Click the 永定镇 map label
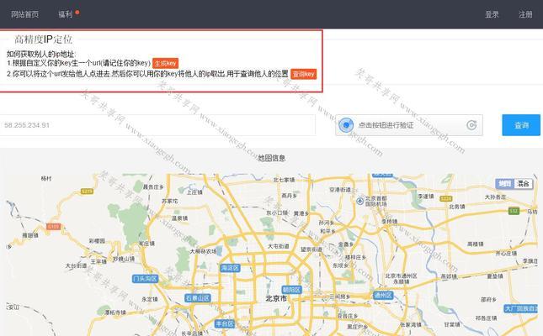 (x=150, y=299)
